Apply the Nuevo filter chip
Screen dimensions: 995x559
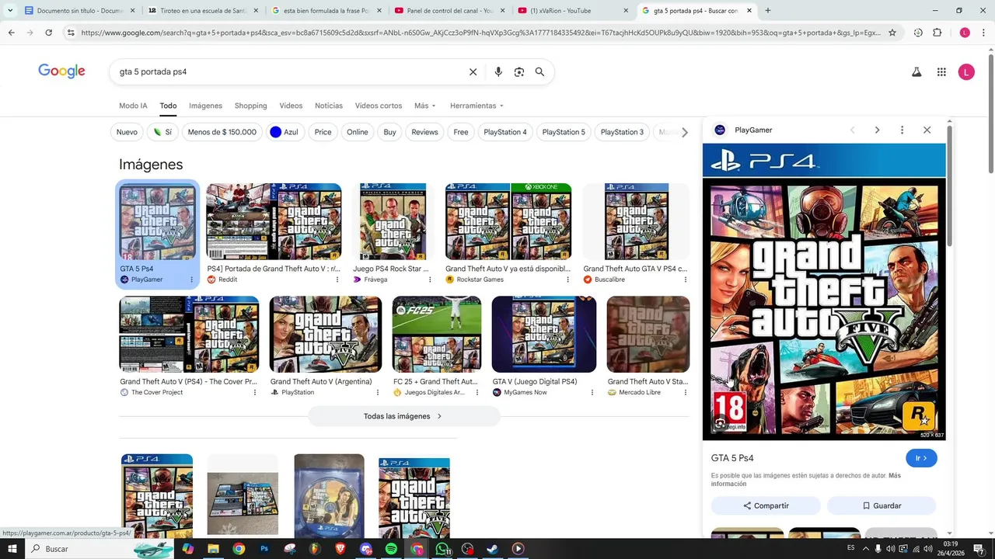tap(127, 132)
